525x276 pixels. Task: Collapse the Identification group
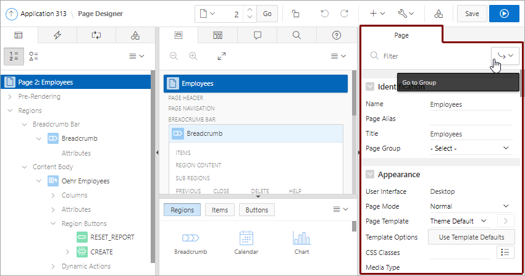(370, 86)
